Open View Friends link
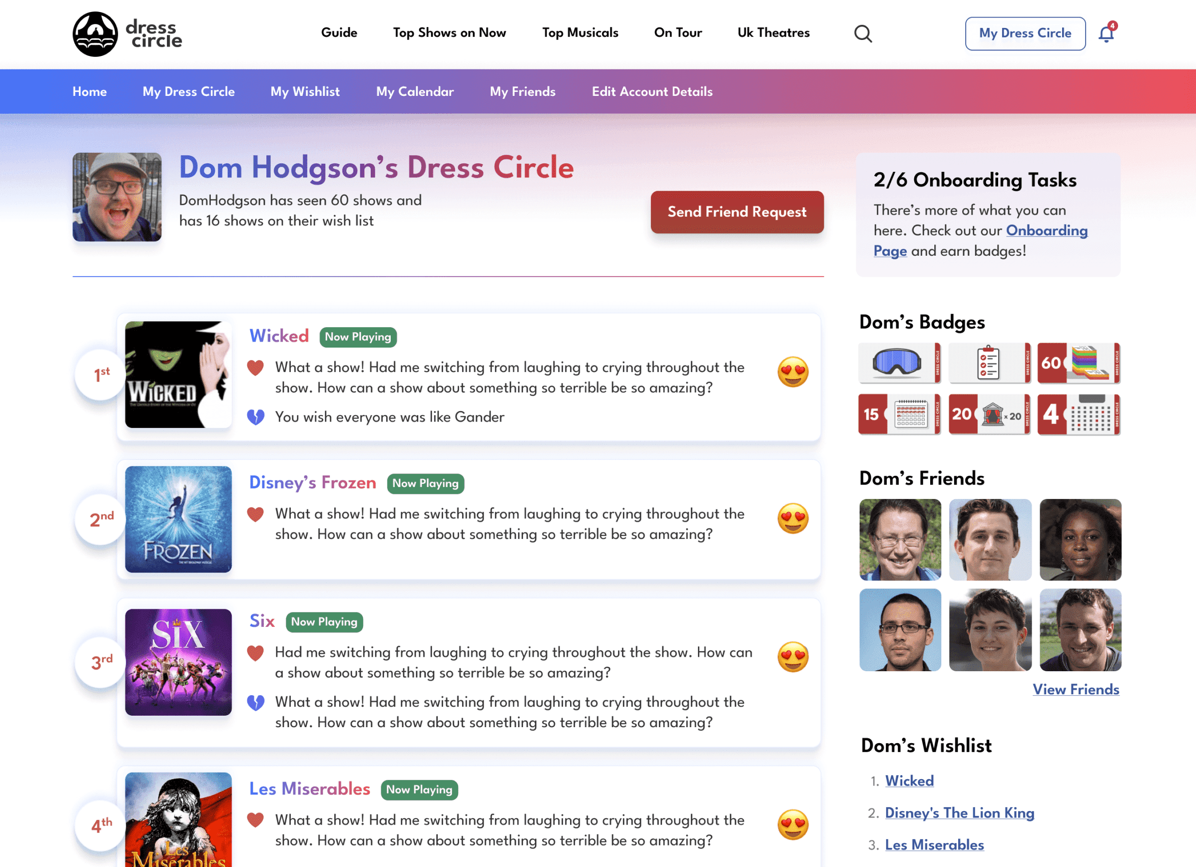This screenshot has height=867, width=1196. coord(1076,689)
